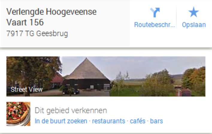Search nearby restaurants link

109,121
